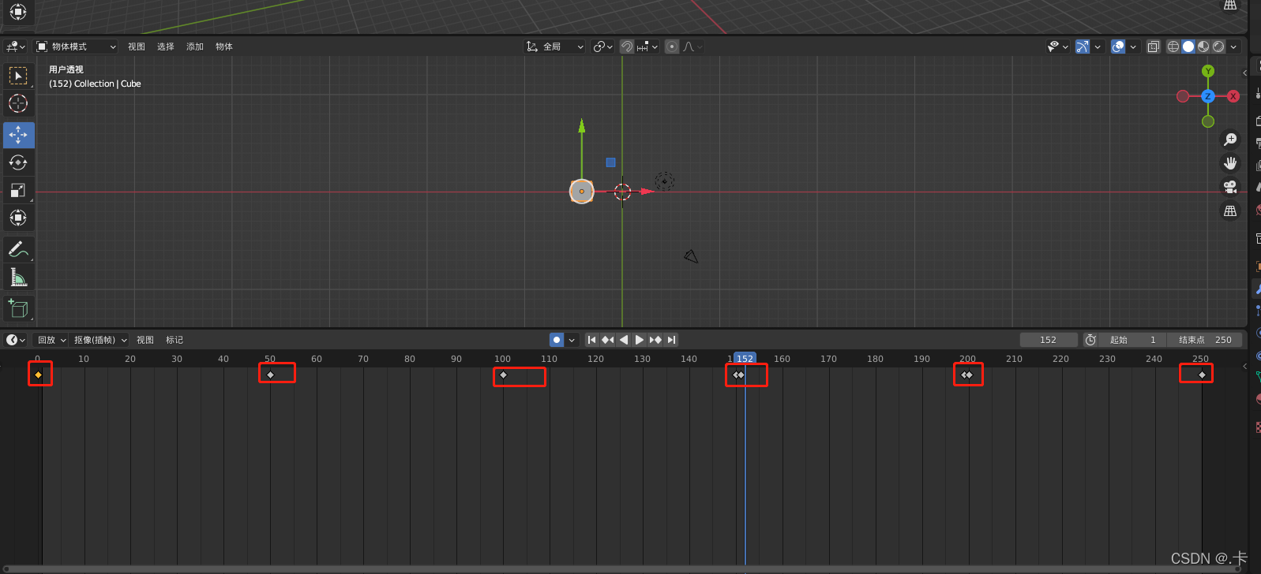Image resolution: width=1261 pixels, height=574 pixels.
Task: Toggle the snap magnet icon
Action: click(627, 47)
